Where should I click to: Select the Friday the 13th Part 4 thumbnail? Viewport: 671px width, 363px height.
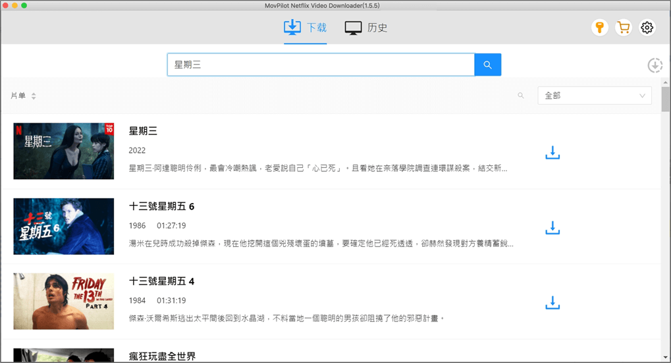click(64, 301)
